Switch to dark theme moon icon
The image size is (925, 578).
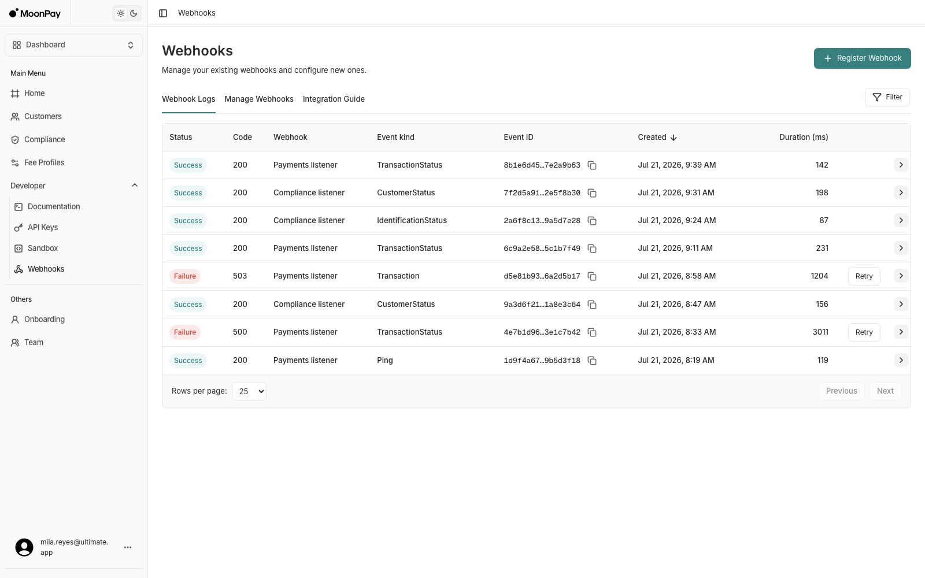tap(134, 13)
